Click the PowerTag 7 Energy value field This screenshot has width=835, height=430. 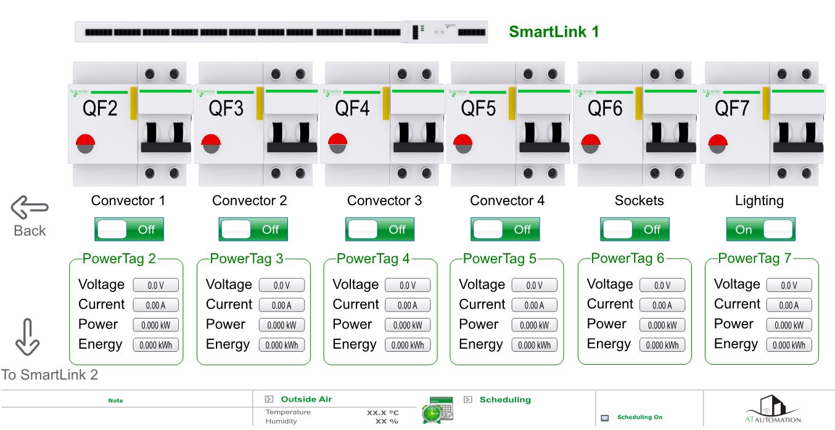(x=789, y=345)
